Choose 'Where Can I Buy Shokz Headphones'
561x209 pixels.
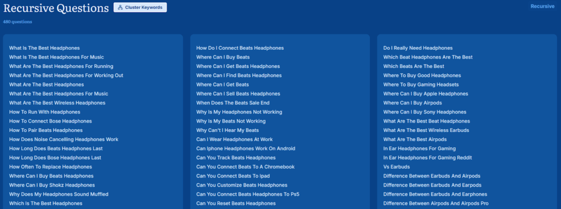(52, 185)
